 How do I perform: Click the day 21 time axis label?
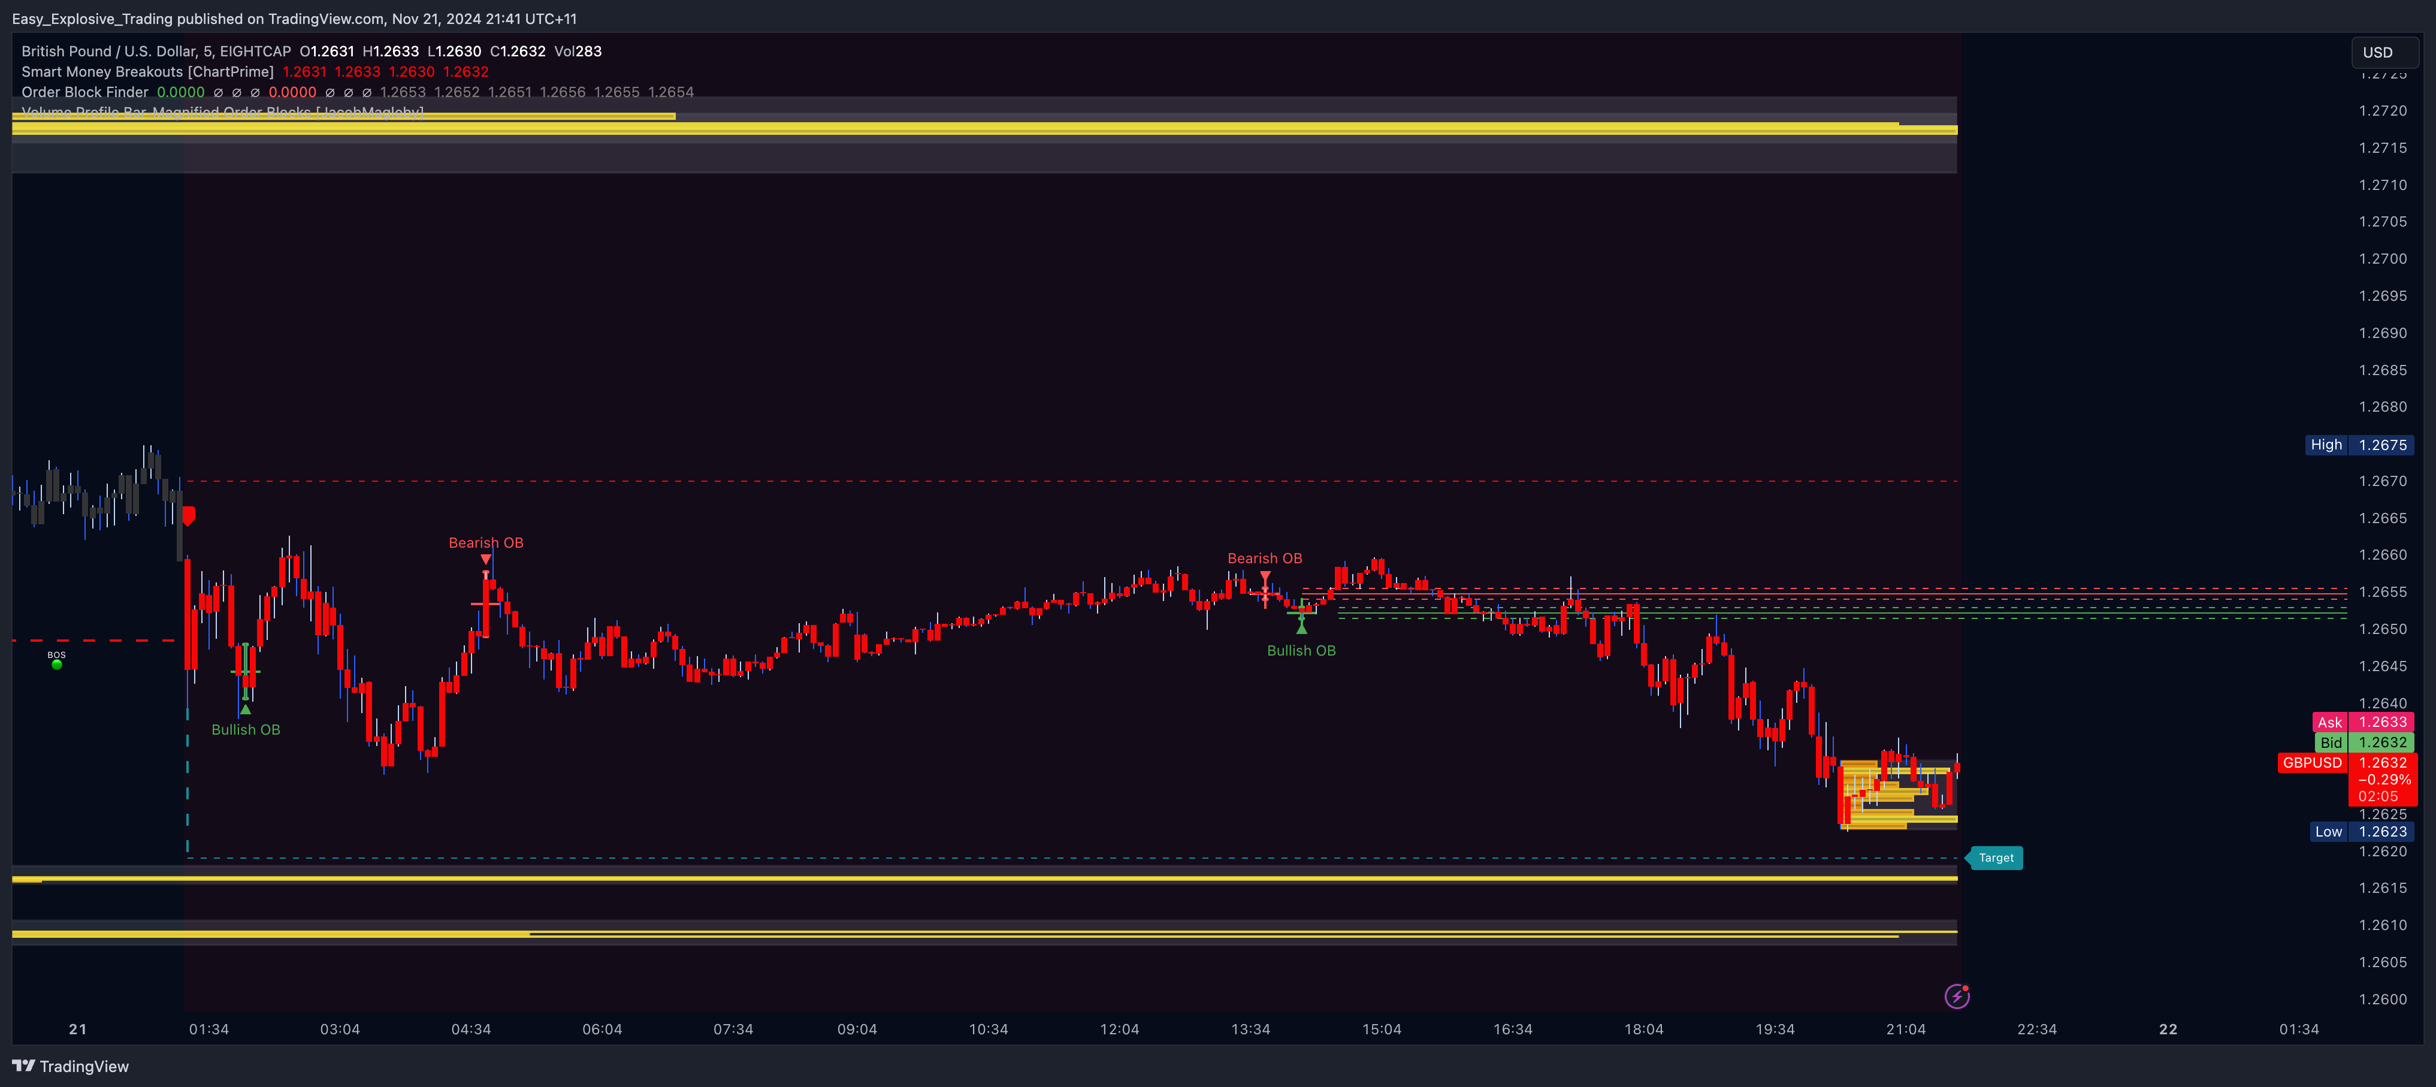click(77, 1029)
